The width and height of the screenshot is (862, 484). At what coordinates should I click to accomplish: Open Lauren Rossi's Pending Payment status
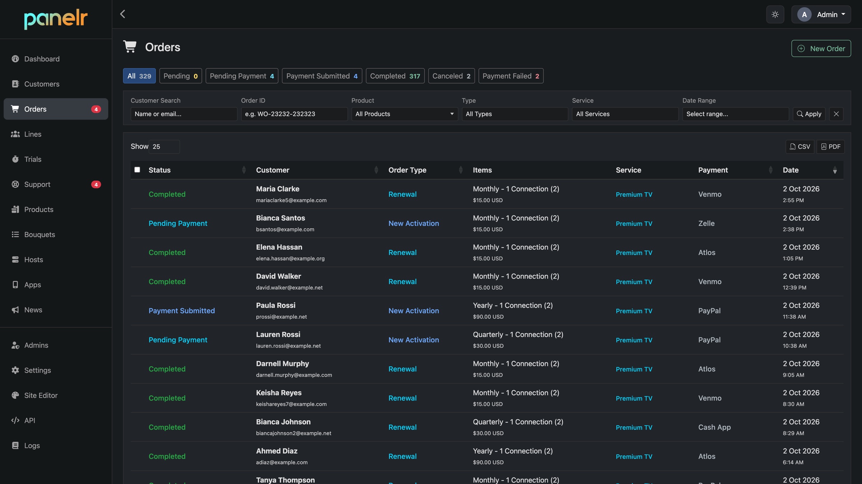pyautogui.click(x=178, y=340)
